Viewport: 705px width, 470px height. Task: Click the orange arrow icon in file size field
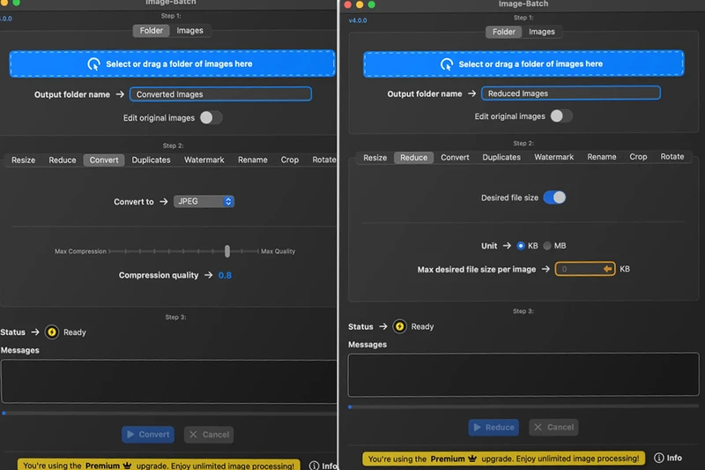[x=607, y=269]
